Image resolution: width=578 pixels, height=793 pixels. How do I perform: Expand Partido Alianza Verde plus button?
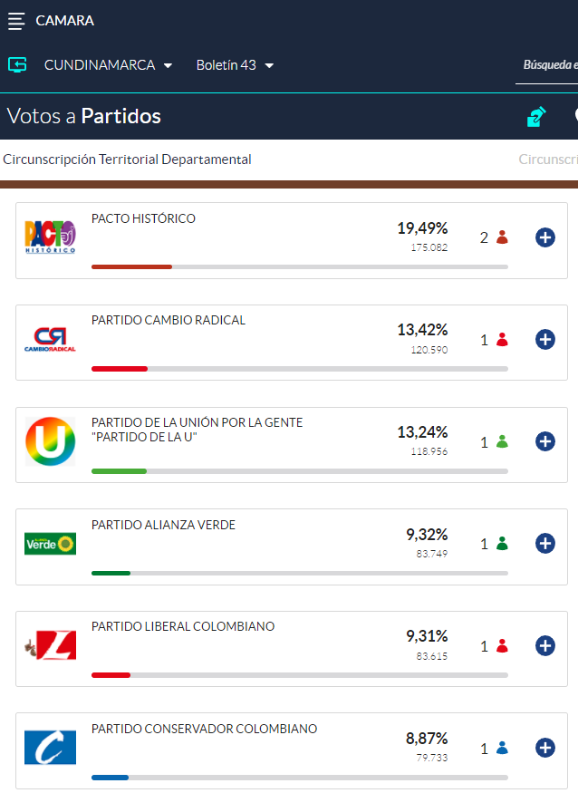tap(545, 544)
